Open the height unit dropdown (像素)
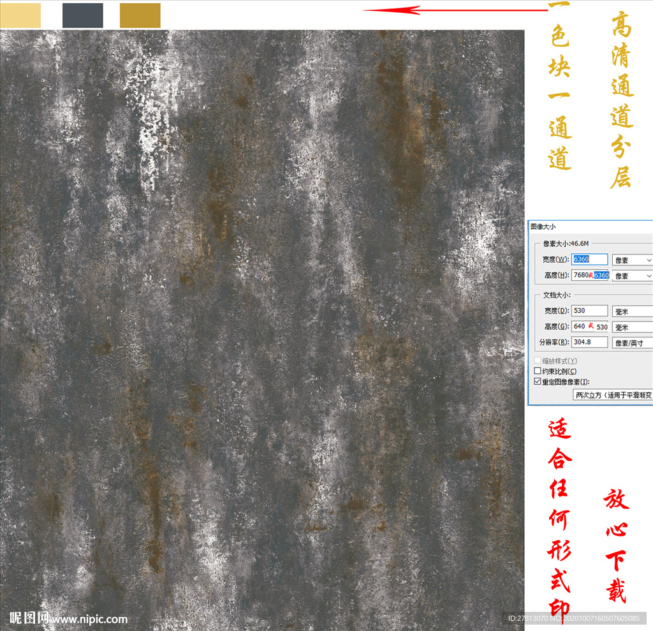653x631 pixels. pyautogui.click(x=632, y=276)
